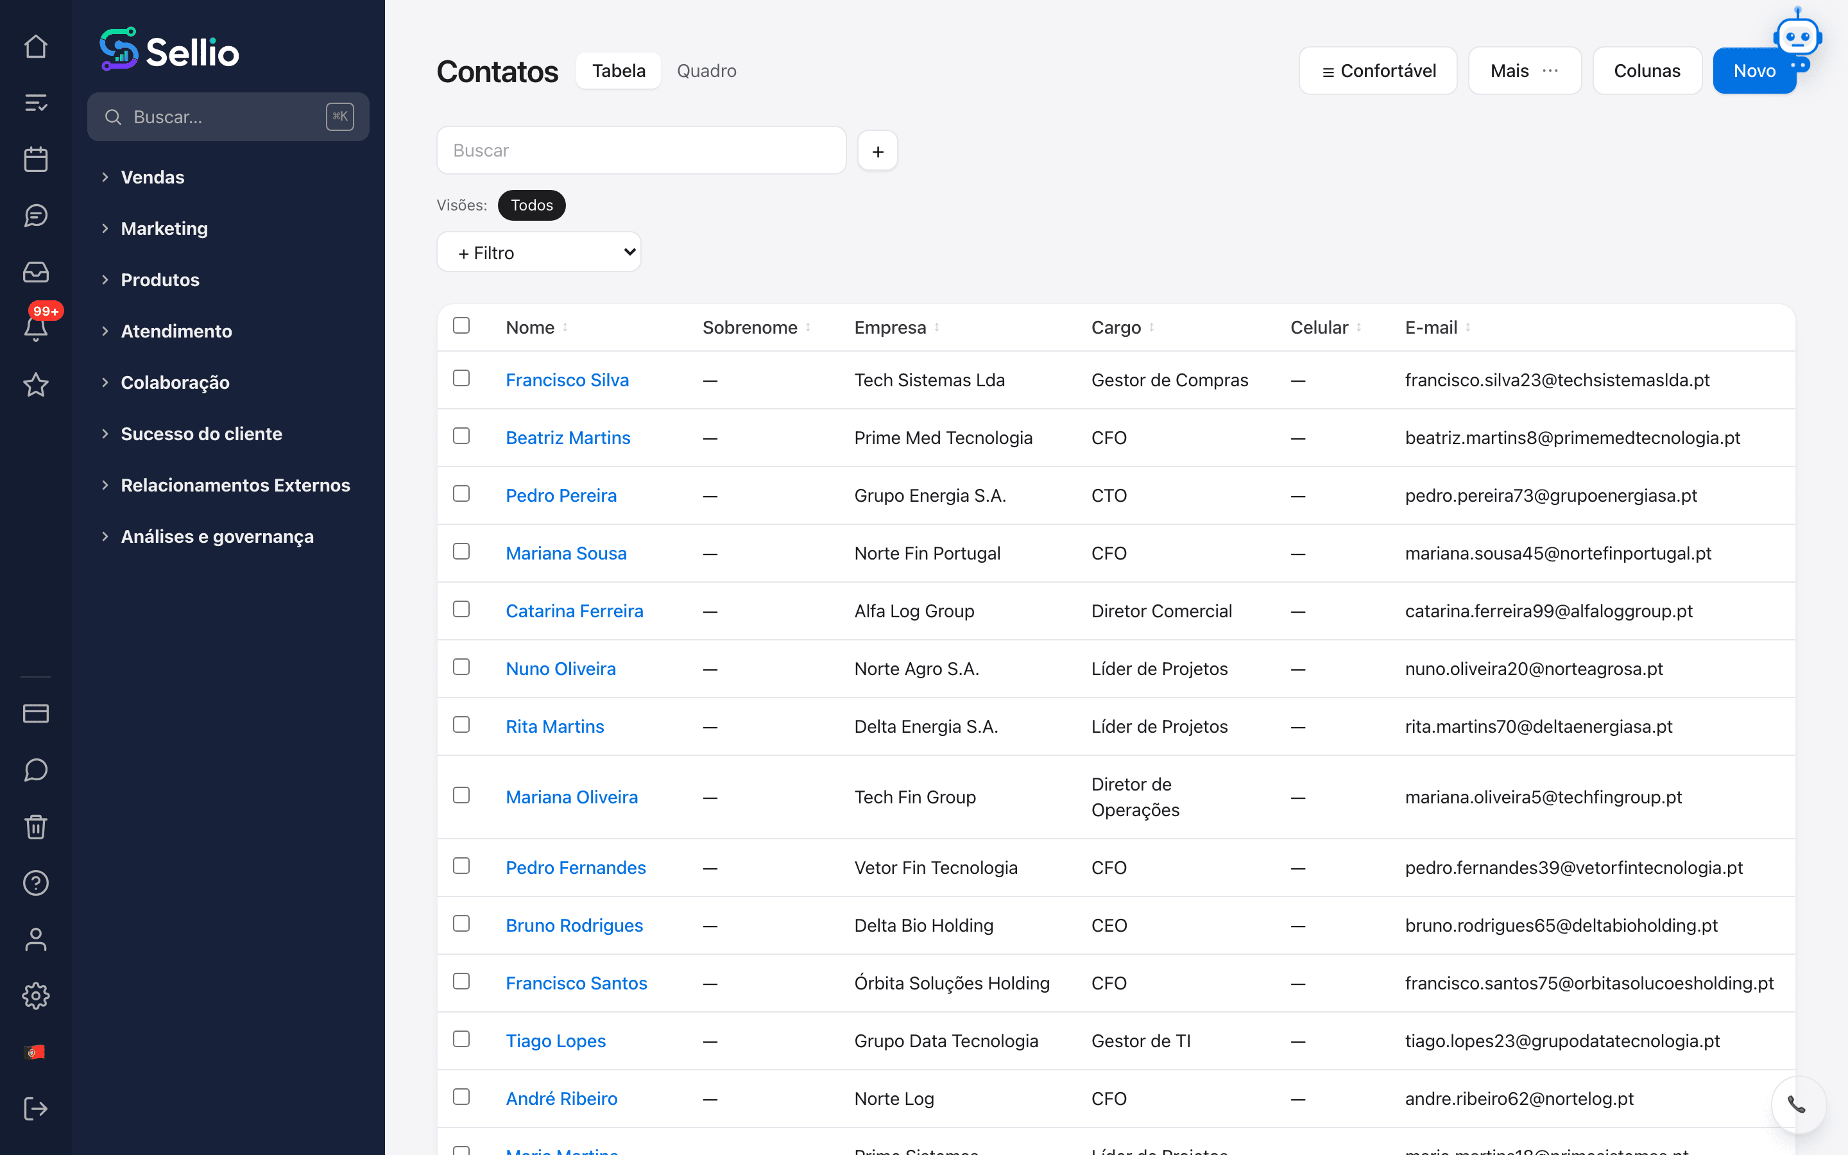Switch to the Quadro view tab
The width and height of the screenshot is (1848, 1155).
pyautogui.click(x=706, y=71)
